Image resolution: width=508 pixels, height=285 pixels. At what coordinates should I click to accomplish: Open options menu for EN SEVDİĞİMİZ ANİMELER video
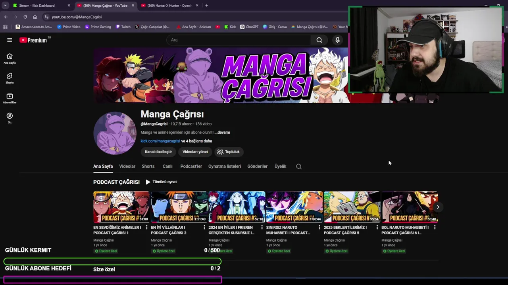tap(147, 228)
